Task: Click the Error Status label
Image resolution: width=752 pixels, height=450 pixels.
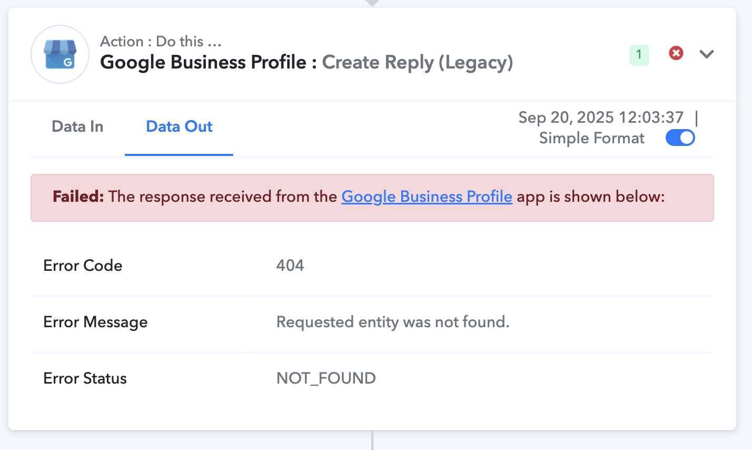Action: (x=85, y=378)
